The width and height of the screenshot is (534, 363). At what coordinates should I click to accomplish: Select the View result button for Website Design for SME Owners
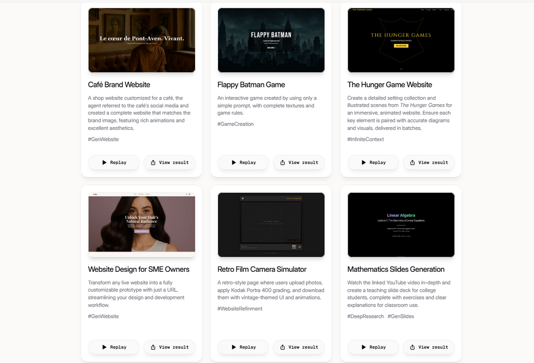click(169, 347)
